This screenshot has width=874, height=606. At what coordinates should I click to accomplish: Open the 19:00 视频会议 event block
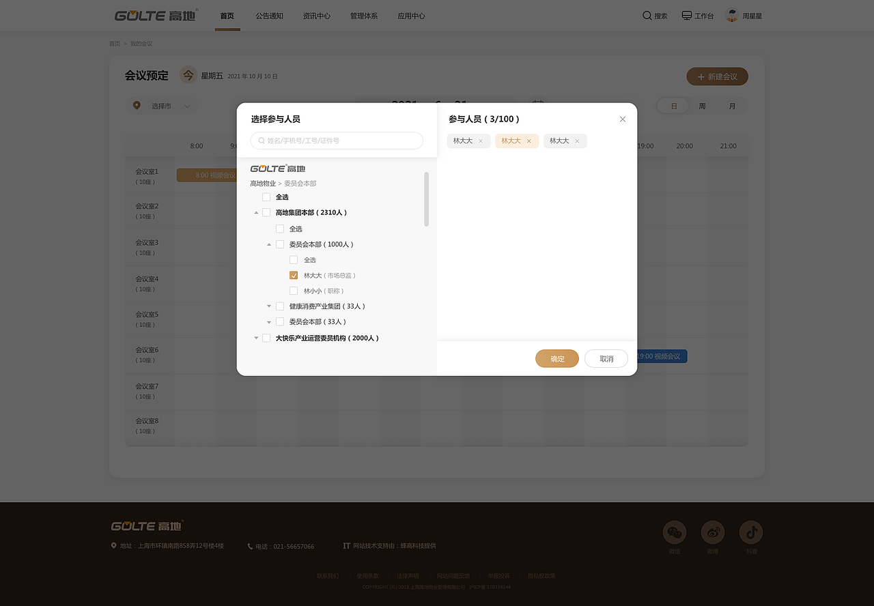click(x=662, y=356)
